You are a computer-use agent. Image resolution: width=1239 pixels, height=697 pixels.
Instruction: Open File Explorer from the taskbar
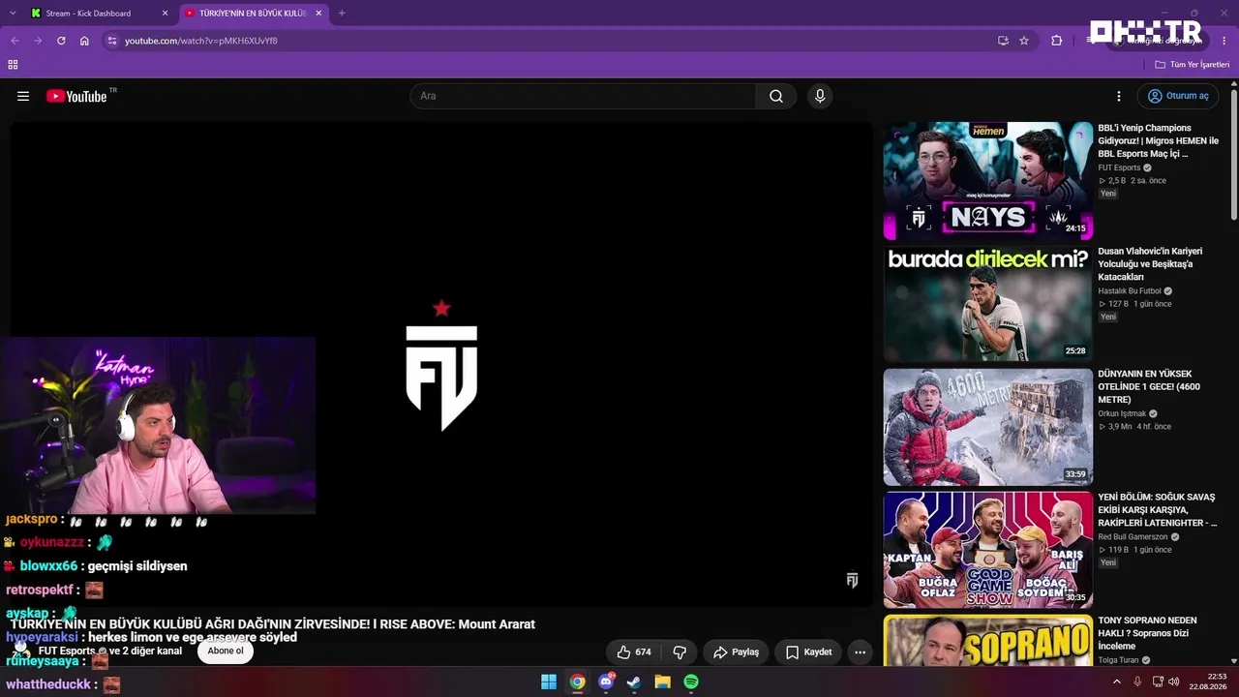662,682
